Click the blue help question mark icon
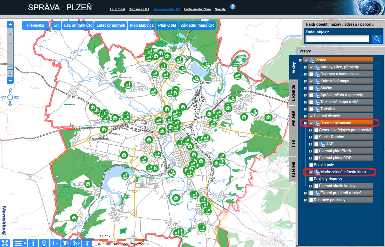 coord(233,7)
